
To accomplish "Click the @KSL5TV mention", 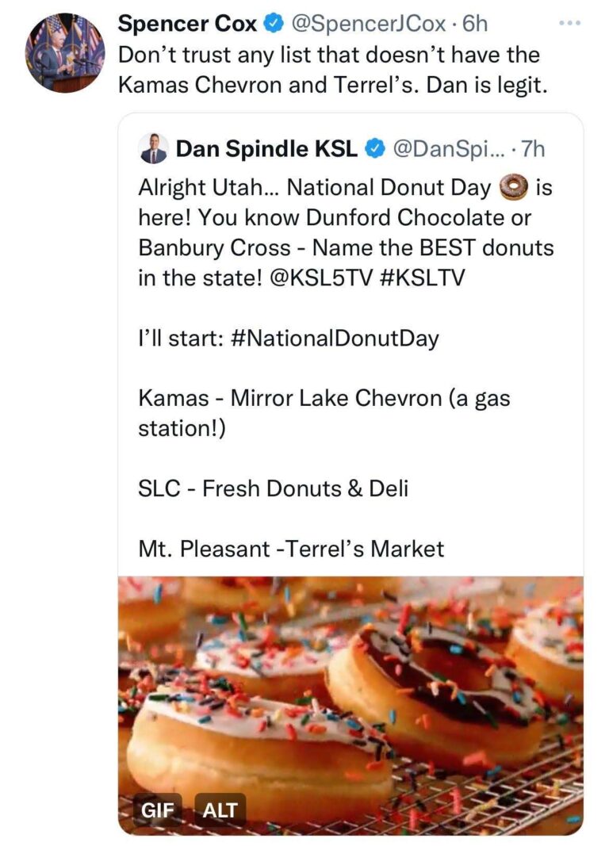I will [x=320, y=278].
